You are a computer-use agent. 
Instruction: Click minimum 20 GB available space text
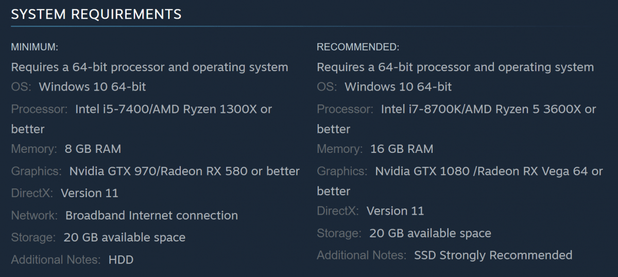pyautogui.click(x=124, y=238)
